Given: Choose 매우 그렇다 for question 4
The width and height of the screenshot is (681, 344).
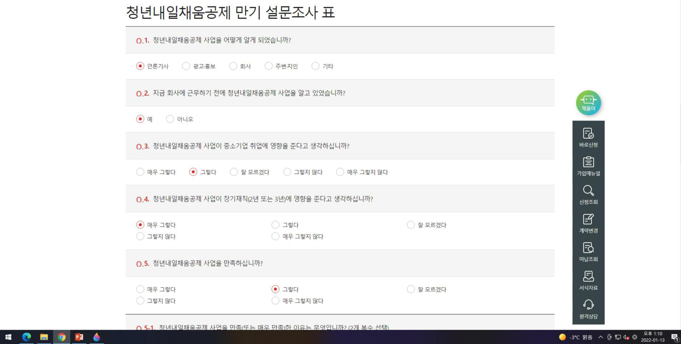Looking at the screenshot, I should point(140,225).
